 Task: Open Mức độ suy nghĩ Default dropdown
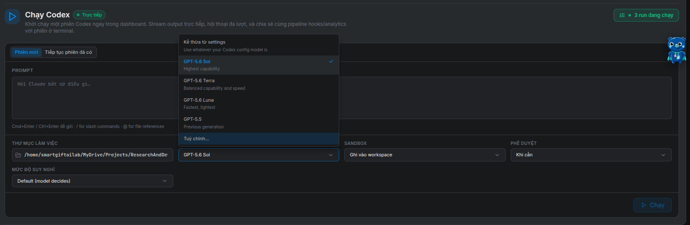pyautogui.click(x=93, y=181)
